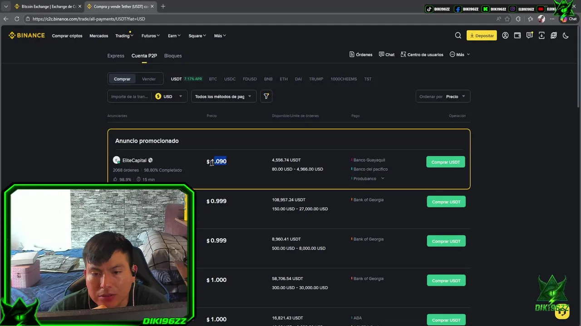Image resolution: width=581 pixels, height=326 pixels.
Task: Expand the Earn menu
Action: click(x=174, y=36)
